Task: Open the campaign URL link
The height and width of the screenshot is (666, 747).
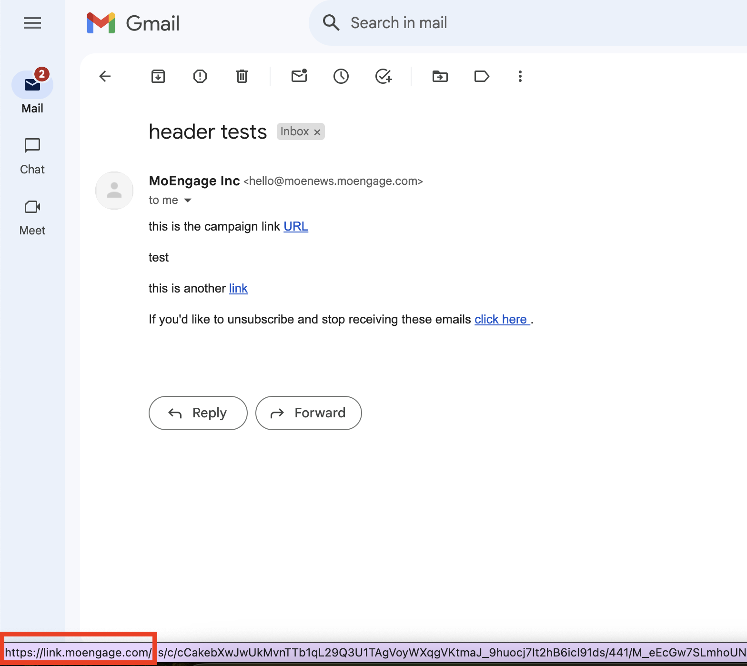Action: pyautogui.click(x=296, y=226)
